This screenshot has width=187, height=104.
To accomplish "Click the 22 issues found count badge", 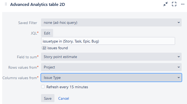I will coord(44,48).
